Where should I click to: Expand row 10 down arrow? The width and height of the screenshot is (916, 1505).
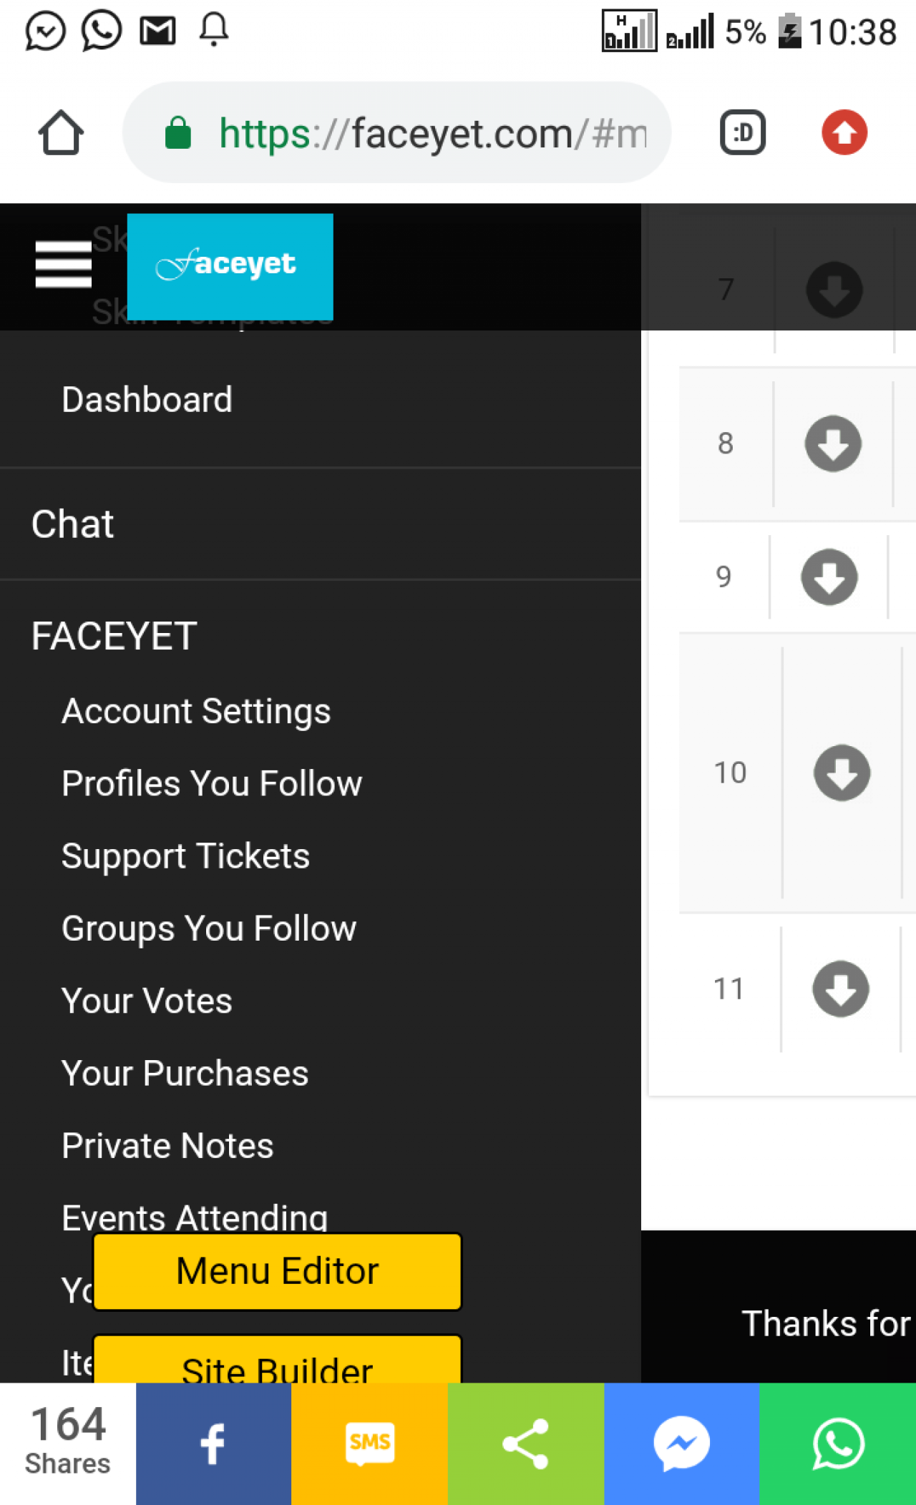842,773
